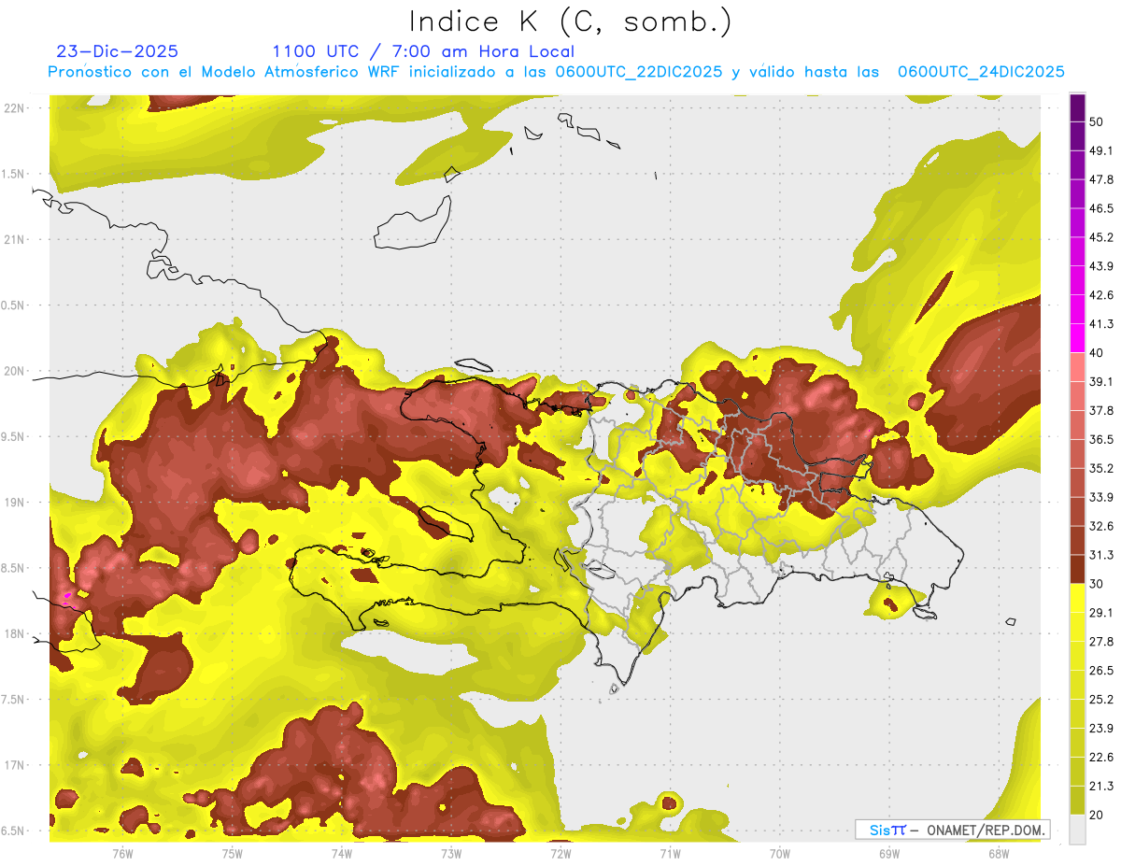Image resolution: width=1121 pixels, height=866 pixels.
Task: Click the legend value "23.9"
Action: (1101, 729)
